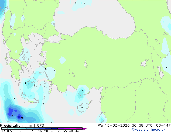The width and height of the screenshot is (171, 132).
Task: Pick the legend swatch between 0.1 and 0.5
Action: point(5,128)
